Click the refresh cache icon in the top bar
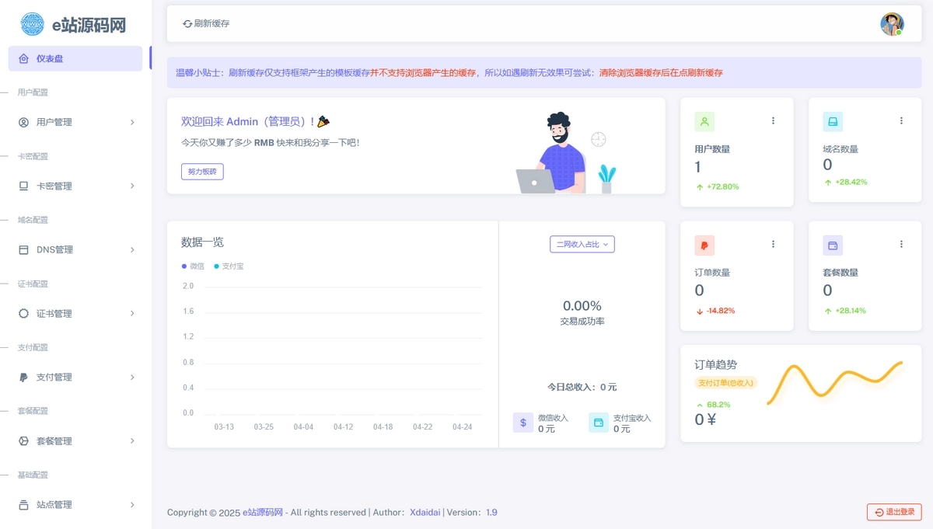This screenshot has height=529, width=933. click(187, 24)
